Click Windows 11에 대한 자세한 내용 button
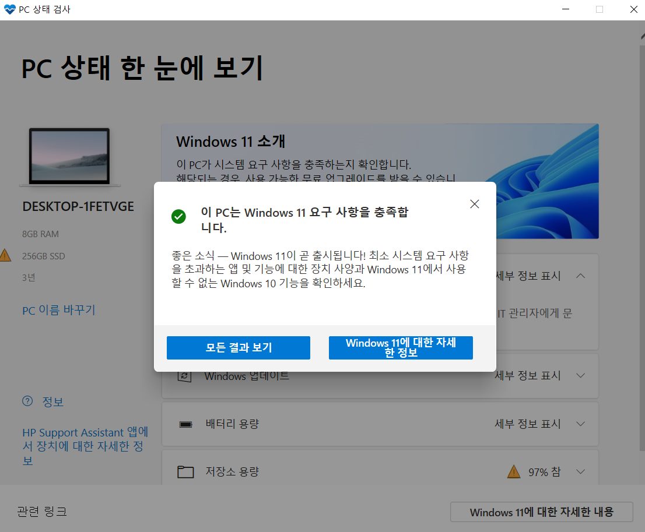Viewport: 645px width, 532px height. pyautogui.click(x=541, y=512)
